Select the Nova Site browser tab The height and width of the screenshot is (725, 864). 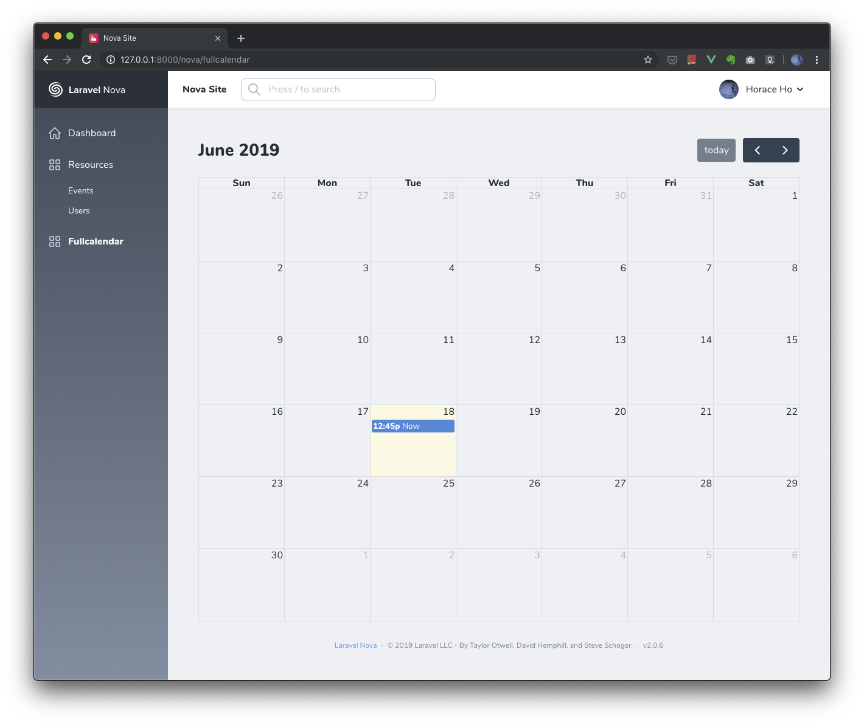tap(155, 38)
